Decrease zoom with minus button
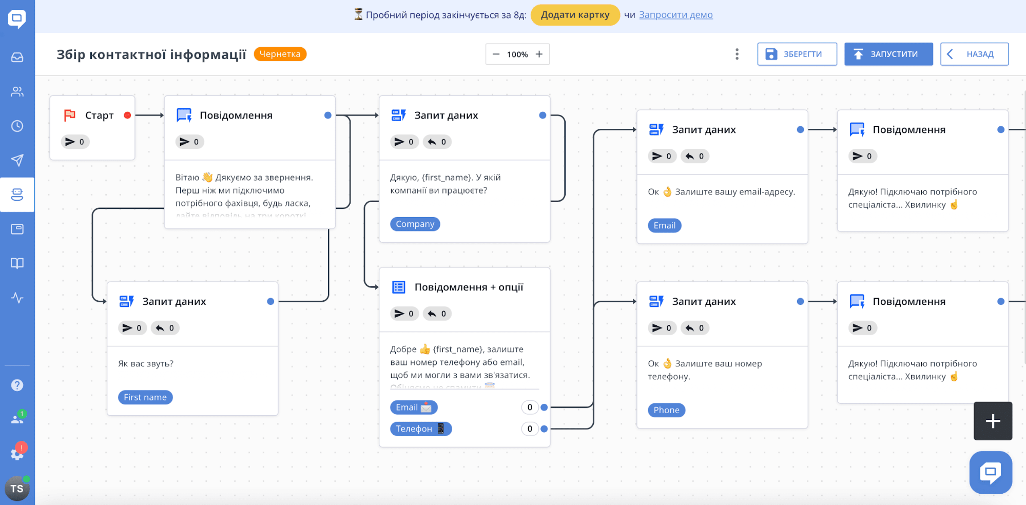The image size is (1026, 505). click(496, 54)
